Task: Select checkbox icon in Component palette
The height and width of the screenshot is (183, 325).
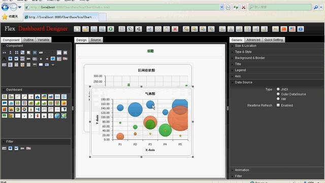Action: (x=16, y=59)
